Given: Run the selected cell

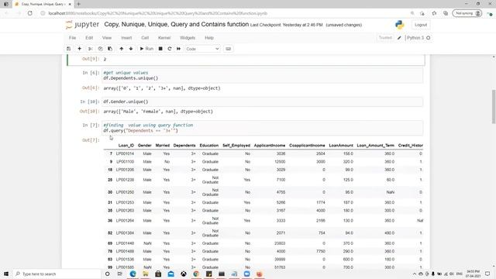Looking at the screenshot, I should [x=146, y=49].
